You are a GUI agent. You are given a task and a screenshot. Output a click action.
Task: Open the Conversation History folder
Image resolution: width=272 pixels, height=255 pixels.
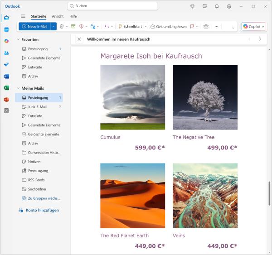pos(39,153)
